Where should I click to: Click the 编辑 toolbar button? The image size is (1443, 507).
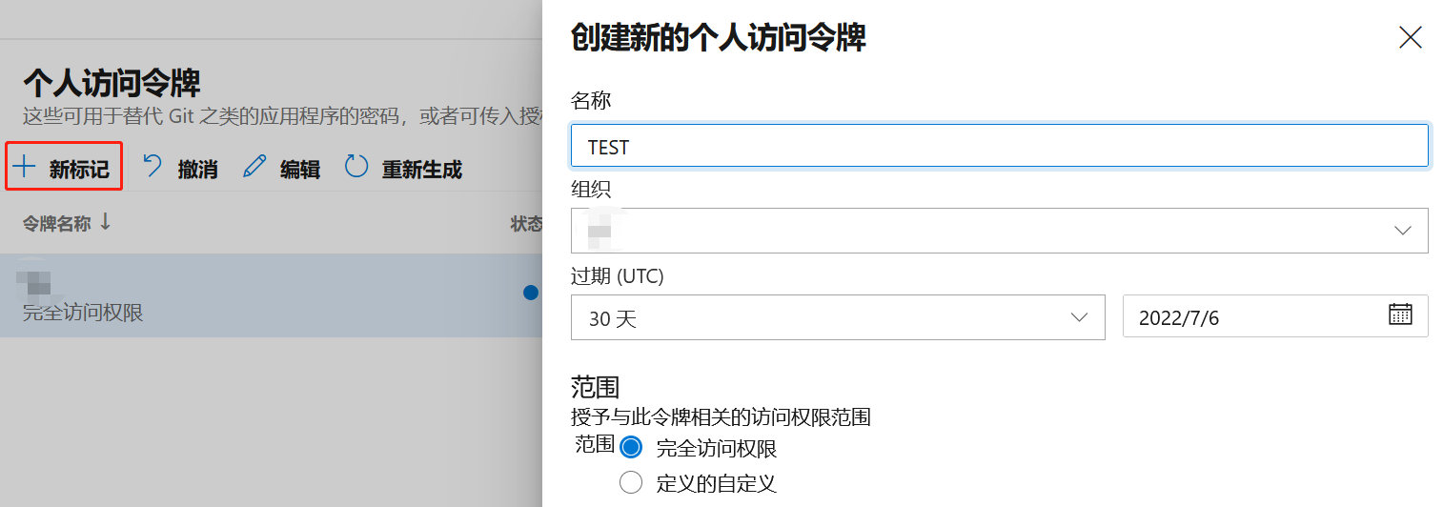tap(281, 169)
